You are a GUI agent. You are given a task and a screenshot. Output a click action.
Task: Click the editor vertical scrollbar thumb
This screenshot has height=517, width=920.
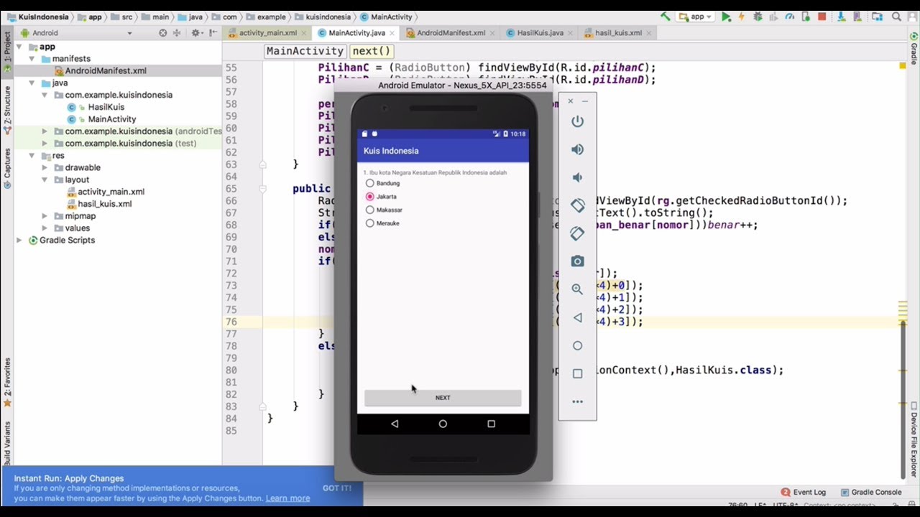tap(903, 399)
